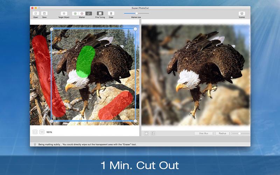Screen dimensions: 280x175
Task: Activate the Fine Tuning tool
Action: coord(100,13)
